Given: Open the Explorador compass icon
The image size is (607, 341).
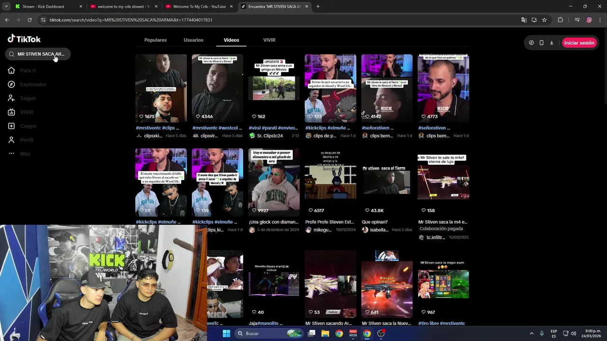Looking at the screenshot, I should 11,84.
